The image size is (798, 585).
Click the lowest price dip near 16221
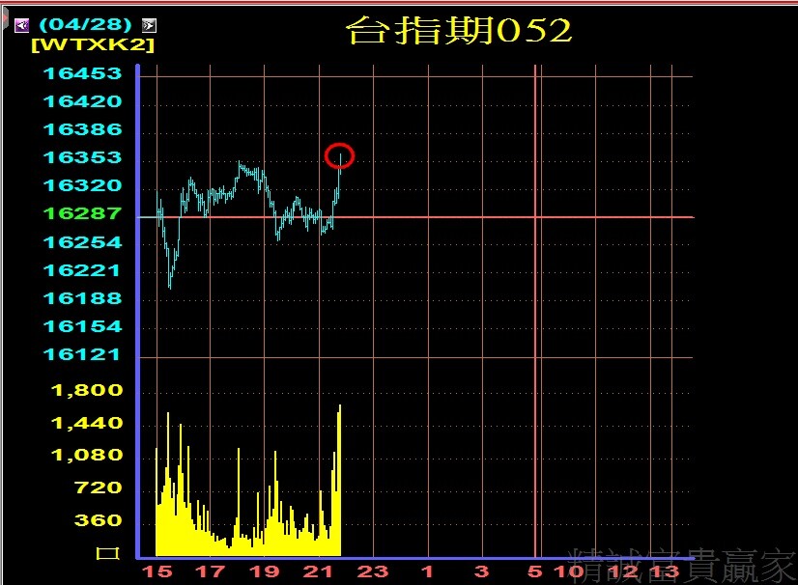[x=170, y=283]
